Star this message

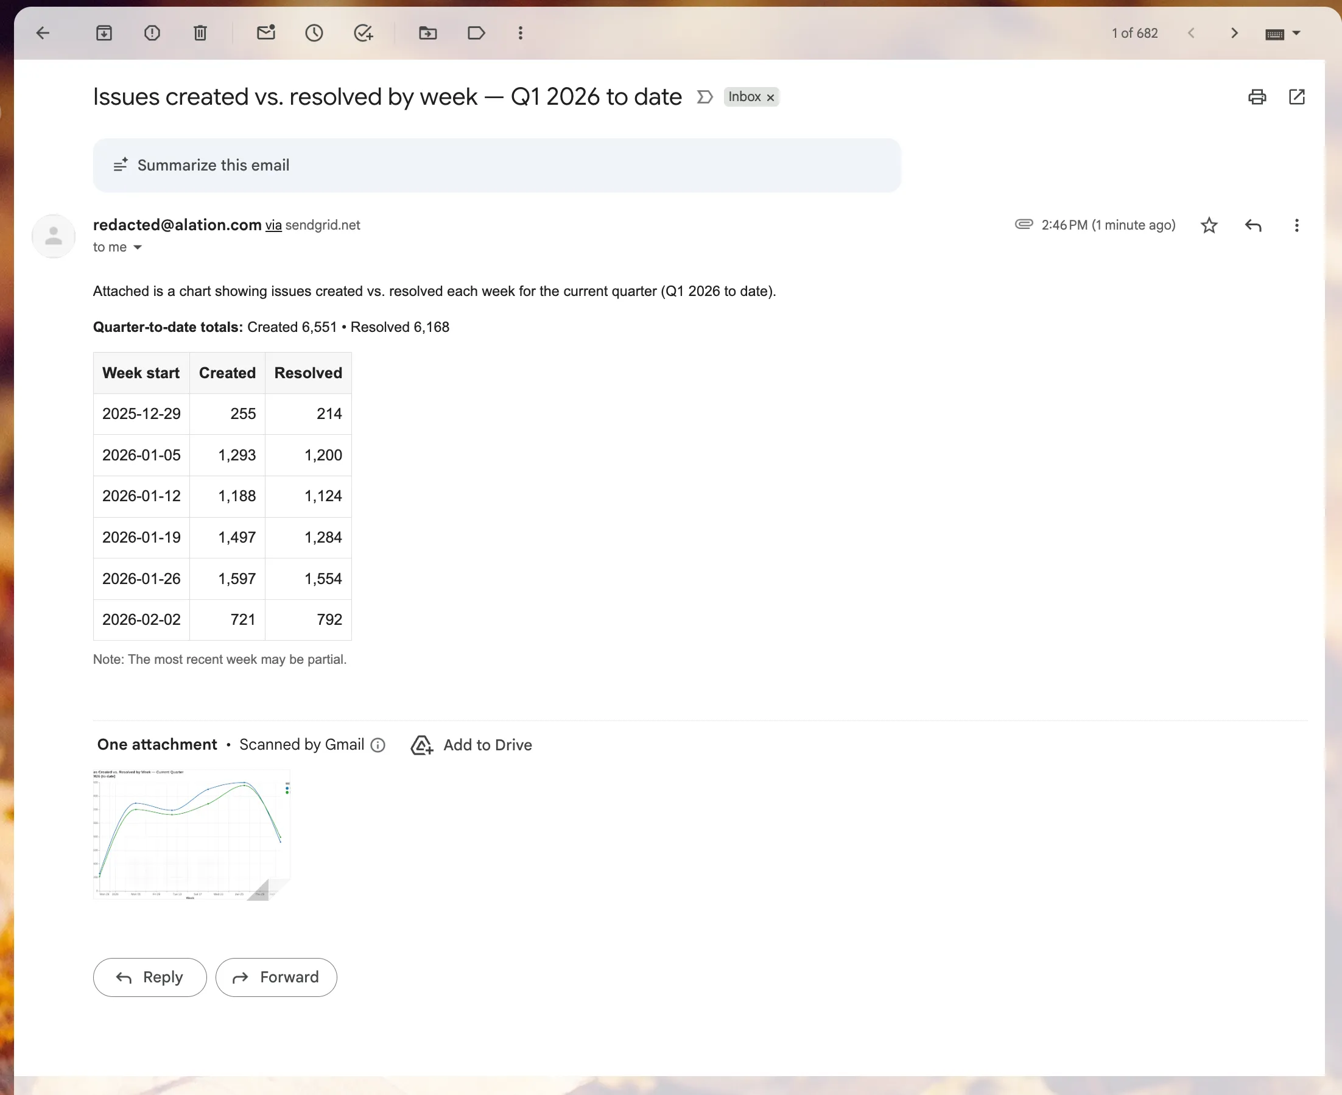pos(1209,225)
